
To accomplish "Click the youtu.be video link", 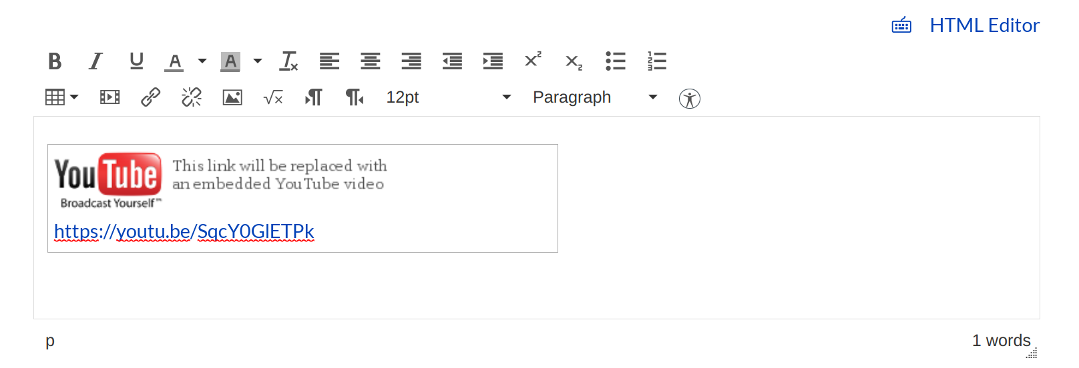I will tap(184, 231).
